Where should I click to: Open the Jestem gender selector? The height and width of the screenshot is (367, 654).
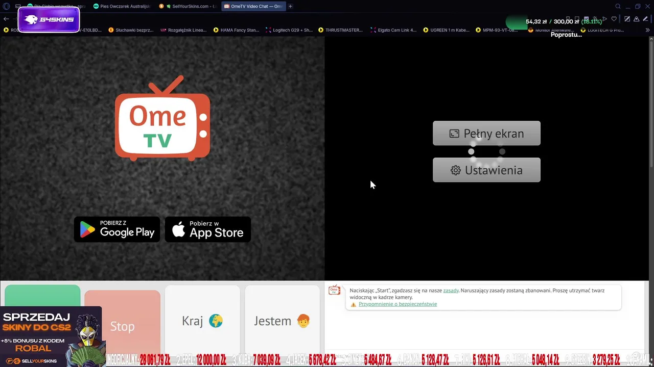tap(282, 321)
